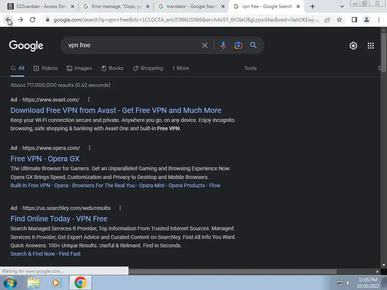Switch to Images results
The height and width of the screenshot is (290, 387).
[x=79, y=68]
